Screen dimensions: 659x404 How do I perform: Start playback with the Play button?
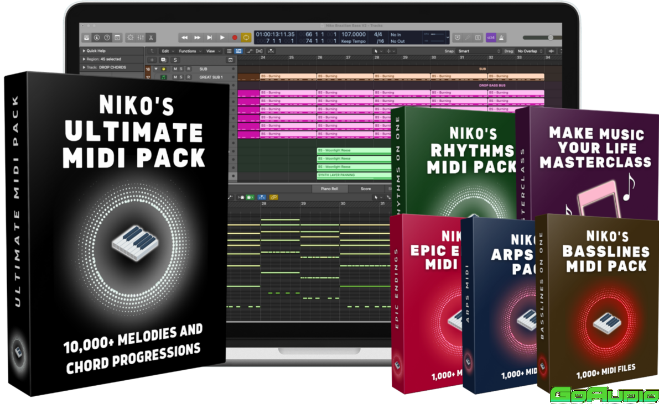pyautogui.click(x=222, y=38)
